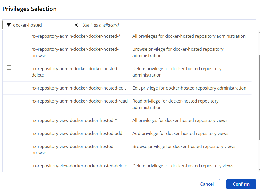Screen dimensions: 260x191
Task: Enable the admin docker-hosted-edit privilege checkbox
Action: (9, 87)
